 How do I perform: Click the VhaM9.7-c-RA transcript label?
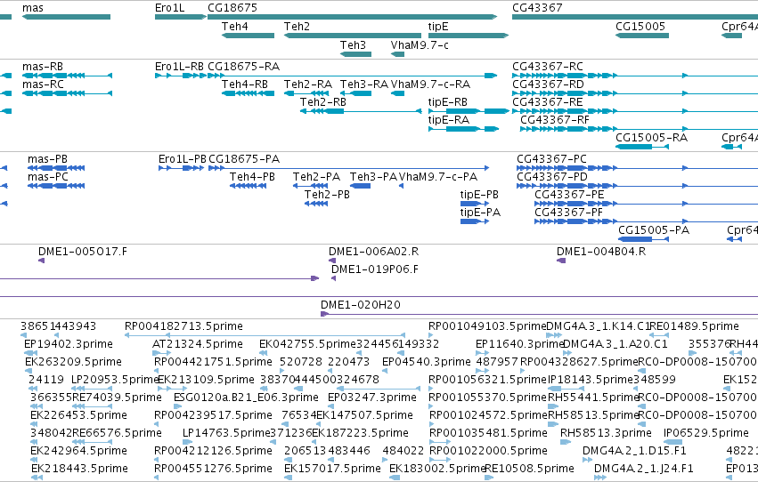pyautogui.click(x=430, y=84)
